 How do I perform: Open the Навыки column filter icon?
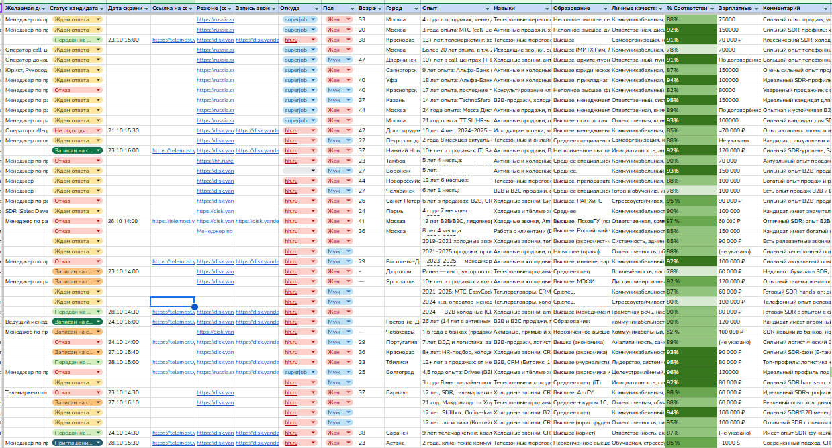pyautogui.click(x=545, y=9)
